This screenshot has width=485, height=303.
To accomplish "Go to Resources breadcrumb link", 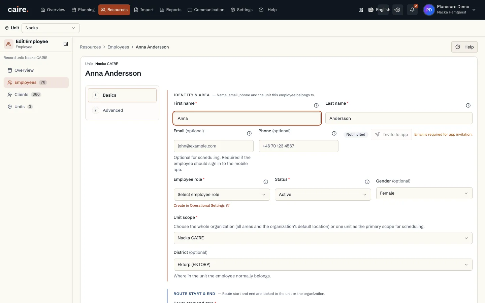I will 90,47.
